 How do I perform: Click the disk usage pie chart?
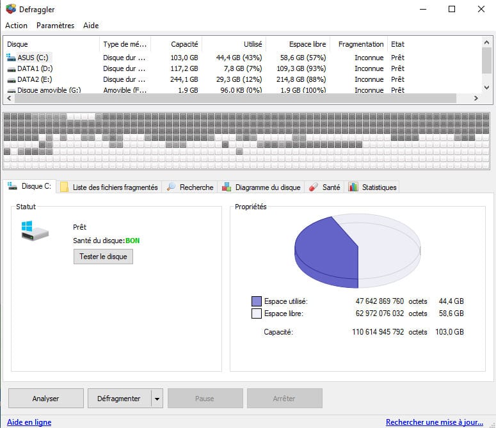click(x=358, y=251)
